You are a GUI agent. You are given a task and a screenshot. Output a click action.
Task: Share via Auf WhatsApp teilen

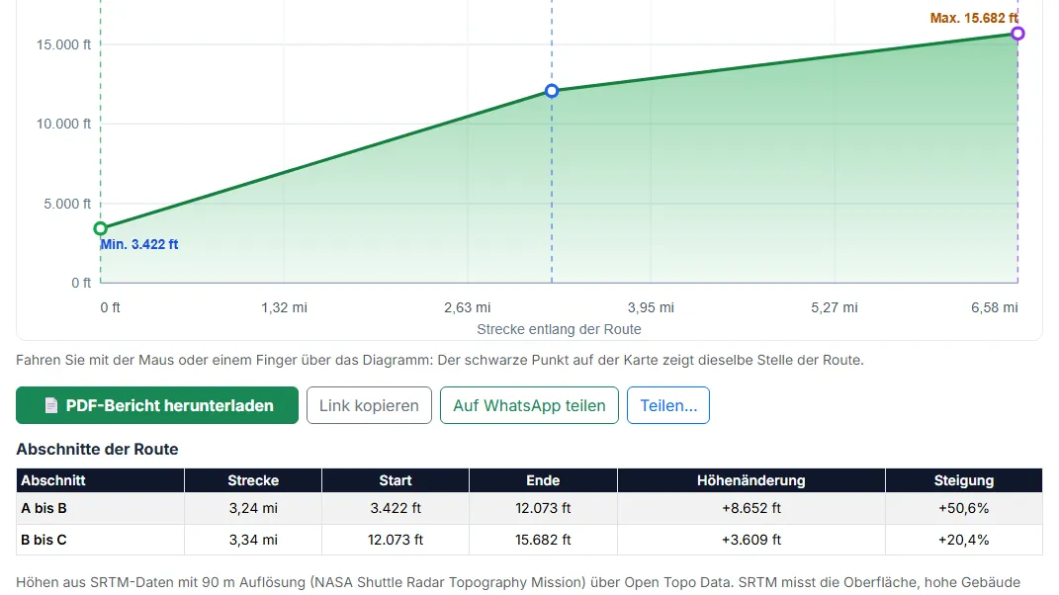tap(530, 405)
